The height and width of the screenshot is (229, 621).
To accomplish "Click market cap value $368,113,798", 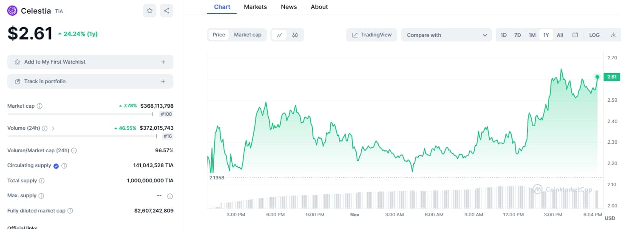I will 156,106.
